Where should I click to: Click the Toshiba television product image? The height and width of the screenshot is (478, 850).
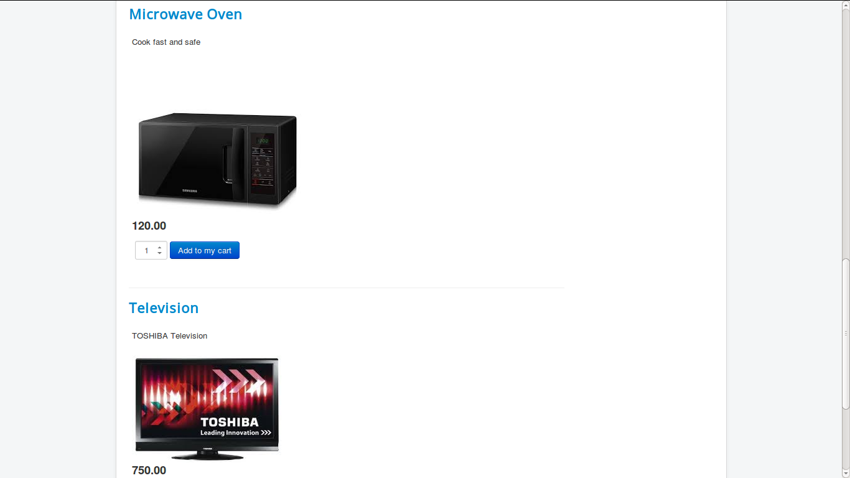pos(207,408)
